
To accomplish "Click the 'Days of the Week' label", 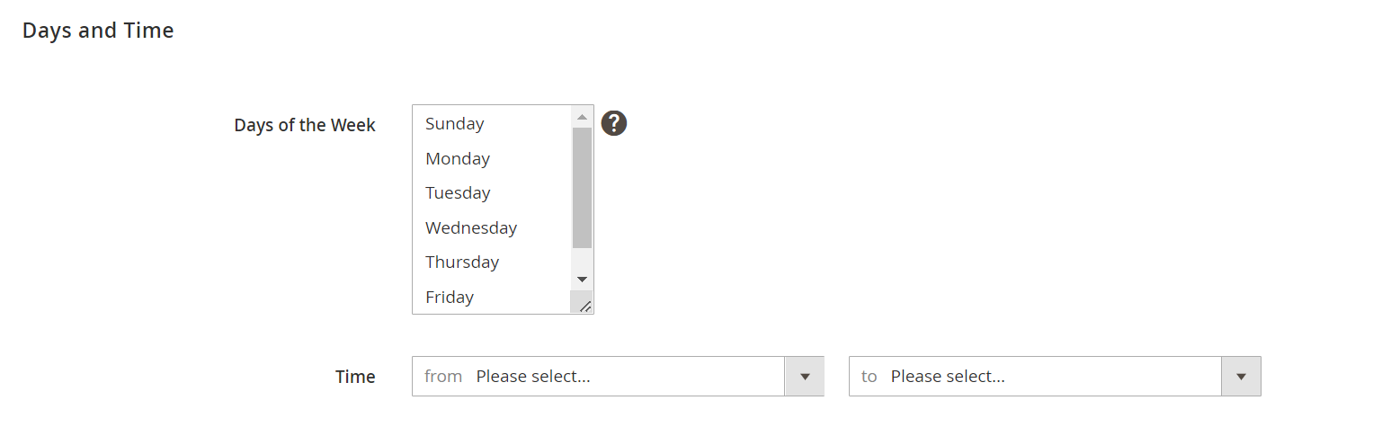I will point(305,125).
